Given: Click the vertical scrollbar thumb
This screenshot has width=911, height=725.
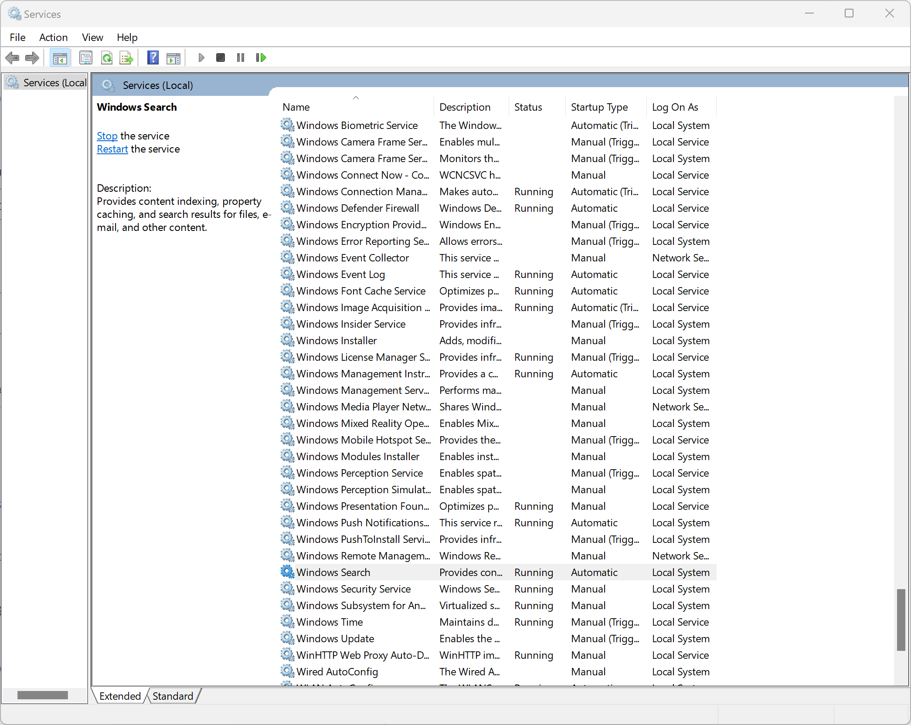Looking at the screenshot, I should coord(901,620).
